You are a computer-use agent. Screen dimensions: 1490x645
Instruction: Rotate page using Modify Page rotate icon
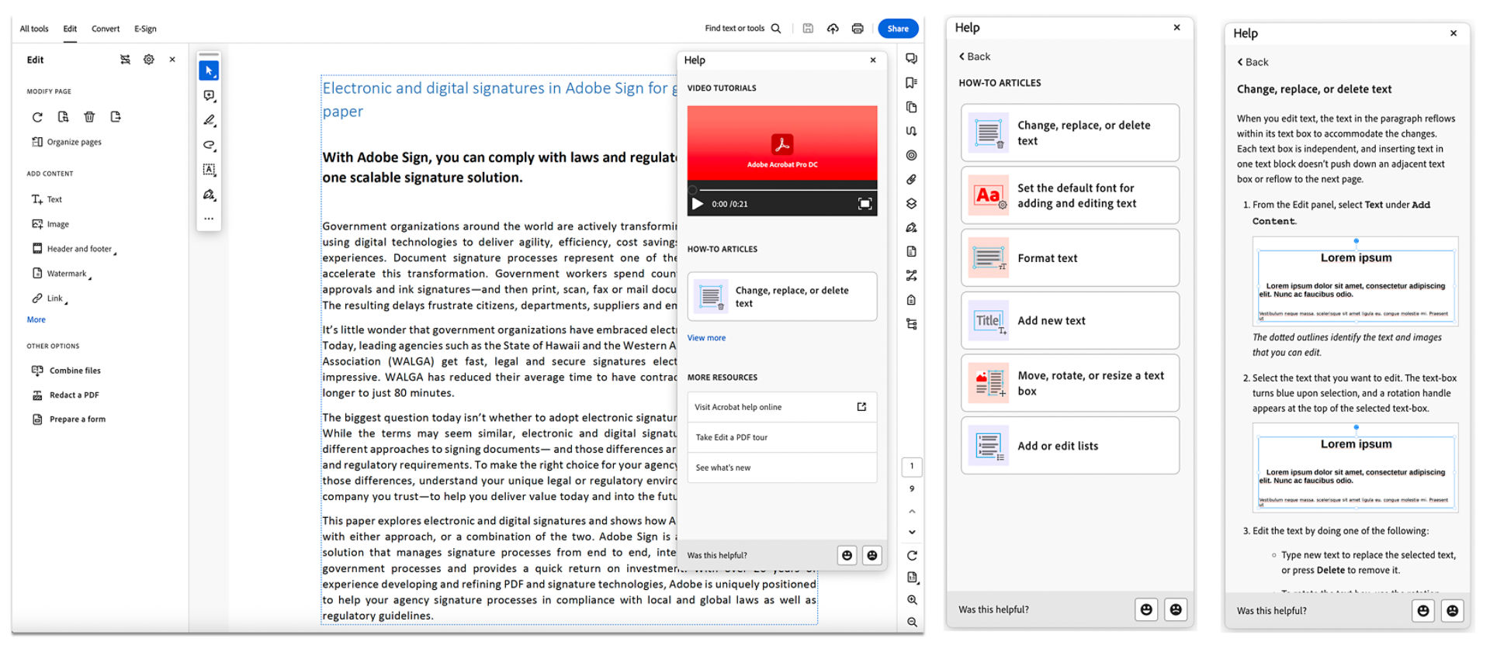37,117
